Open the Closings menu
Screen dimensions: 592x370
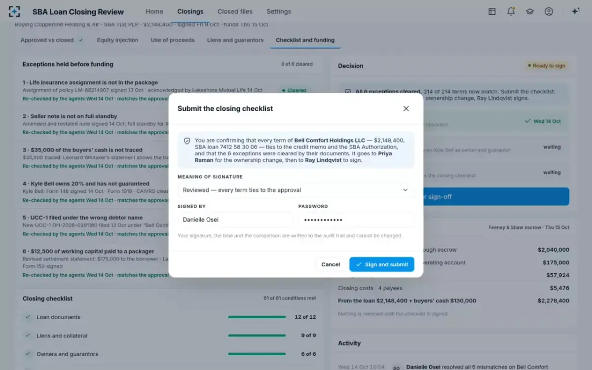190,11
